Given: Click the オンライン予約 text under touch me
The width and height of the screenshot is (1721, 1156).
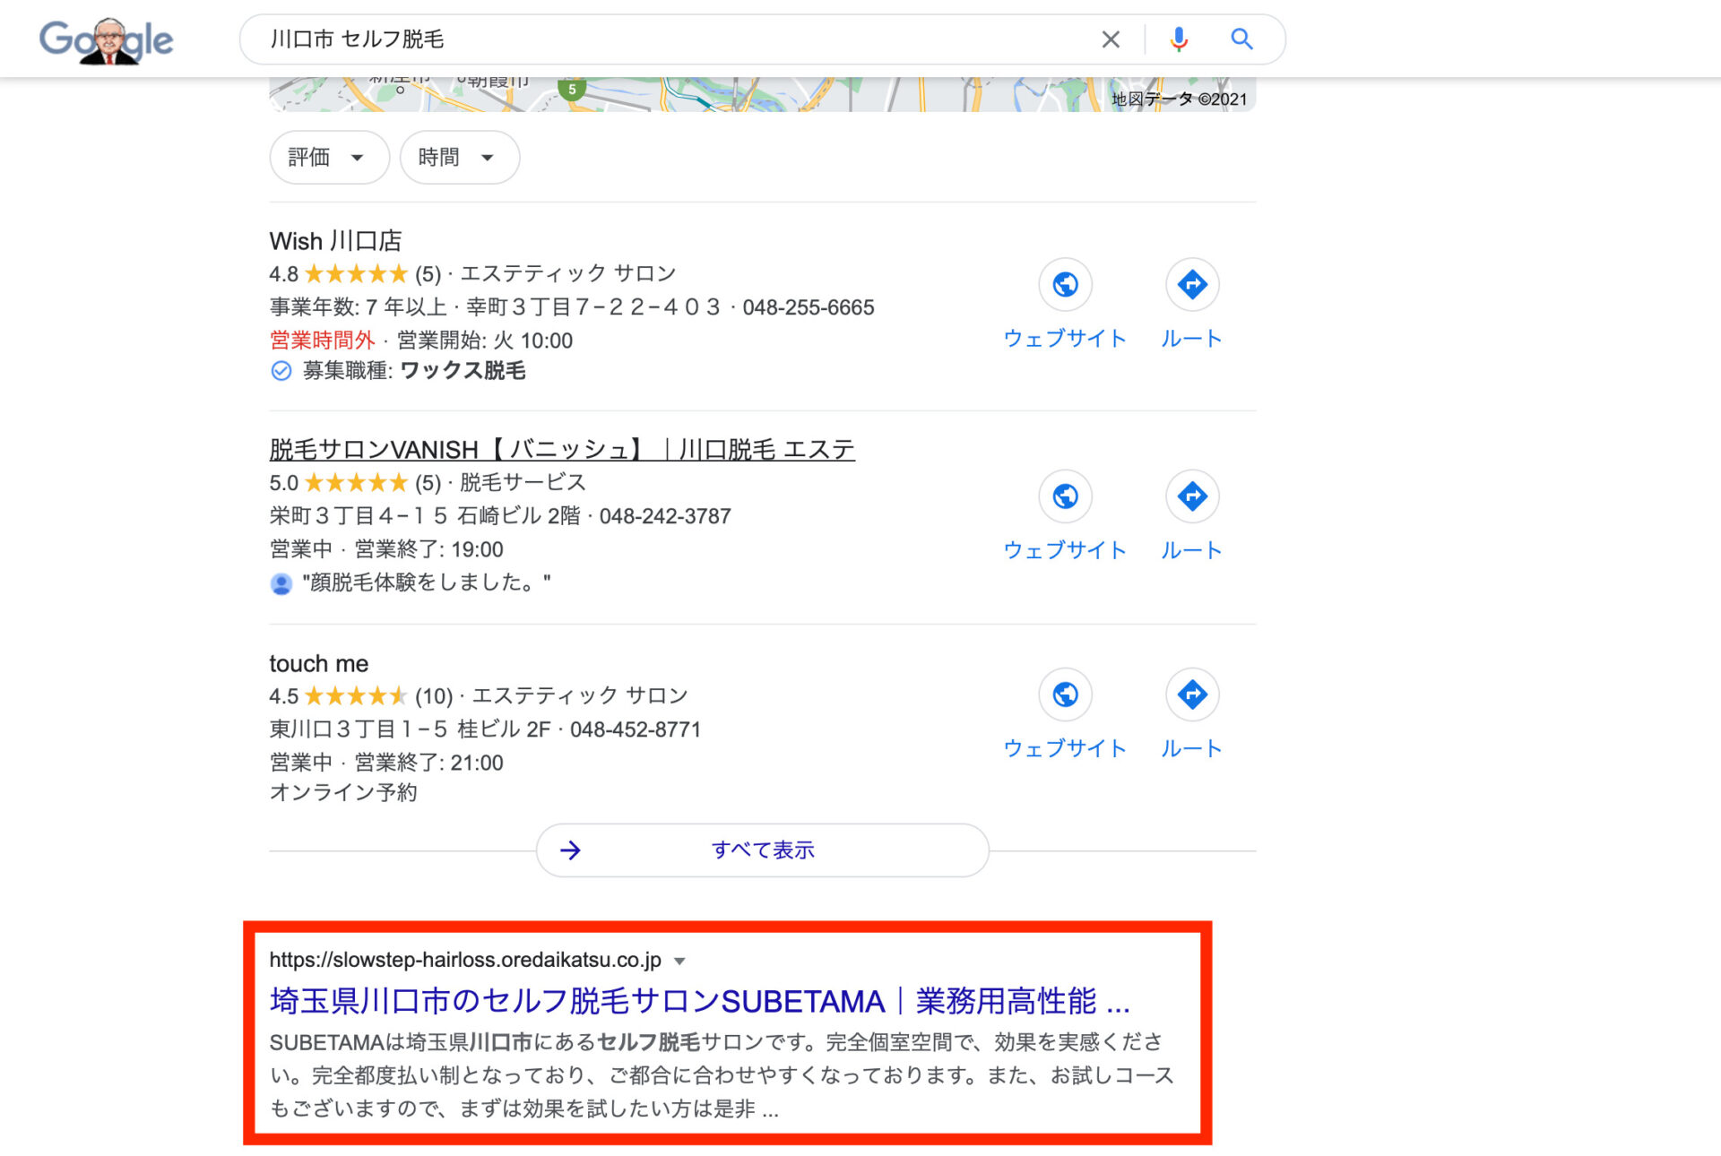Looking at the screenshot, I should tap(343, 793).
